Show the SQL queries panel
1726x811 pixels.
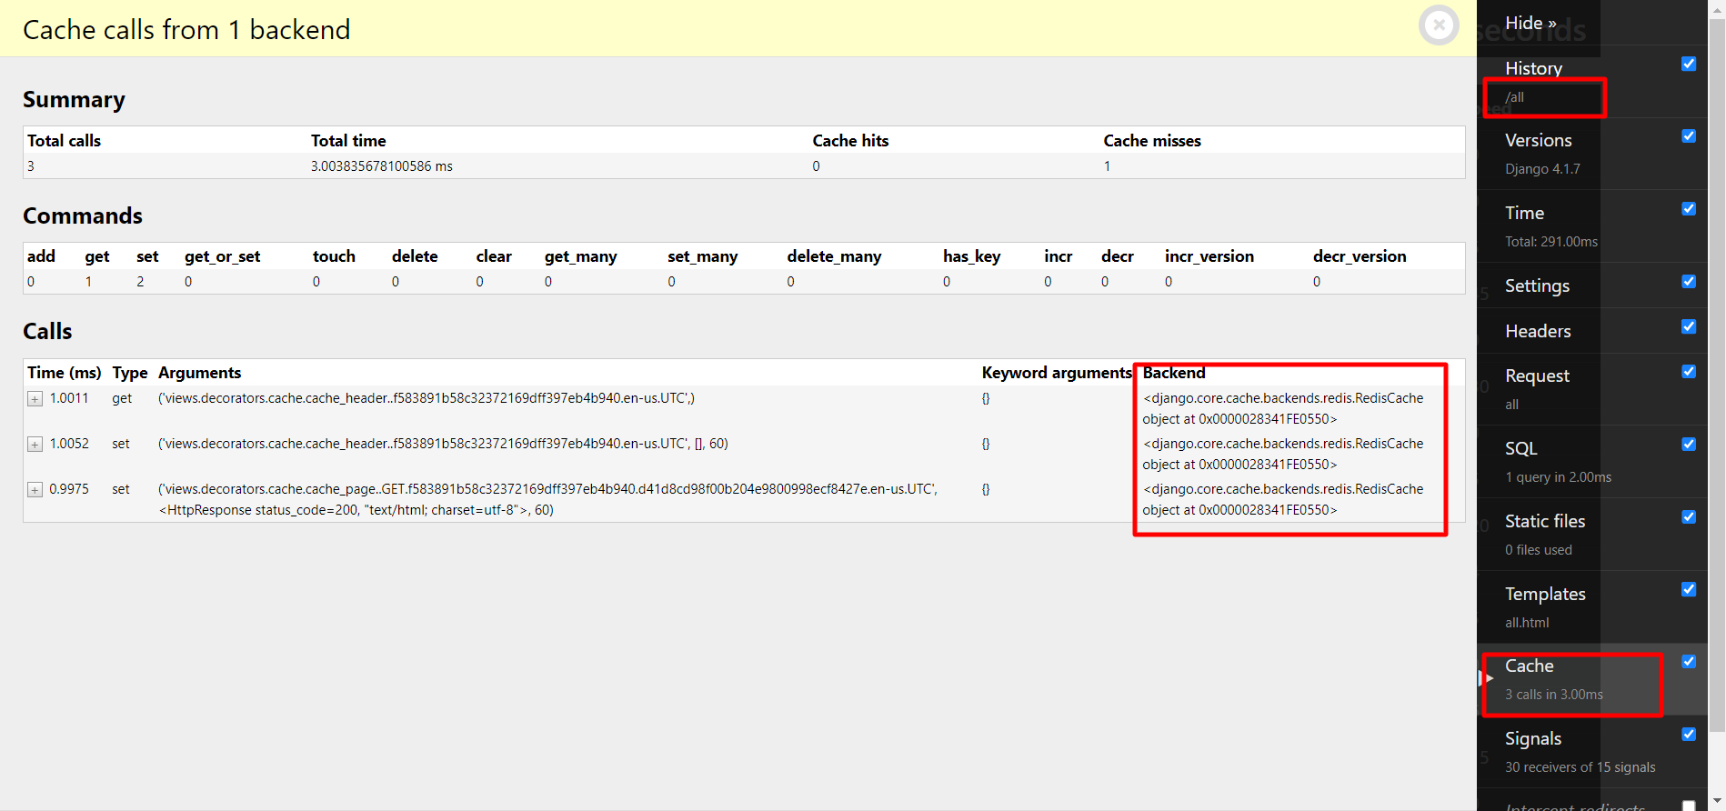tap(1520, 448)
